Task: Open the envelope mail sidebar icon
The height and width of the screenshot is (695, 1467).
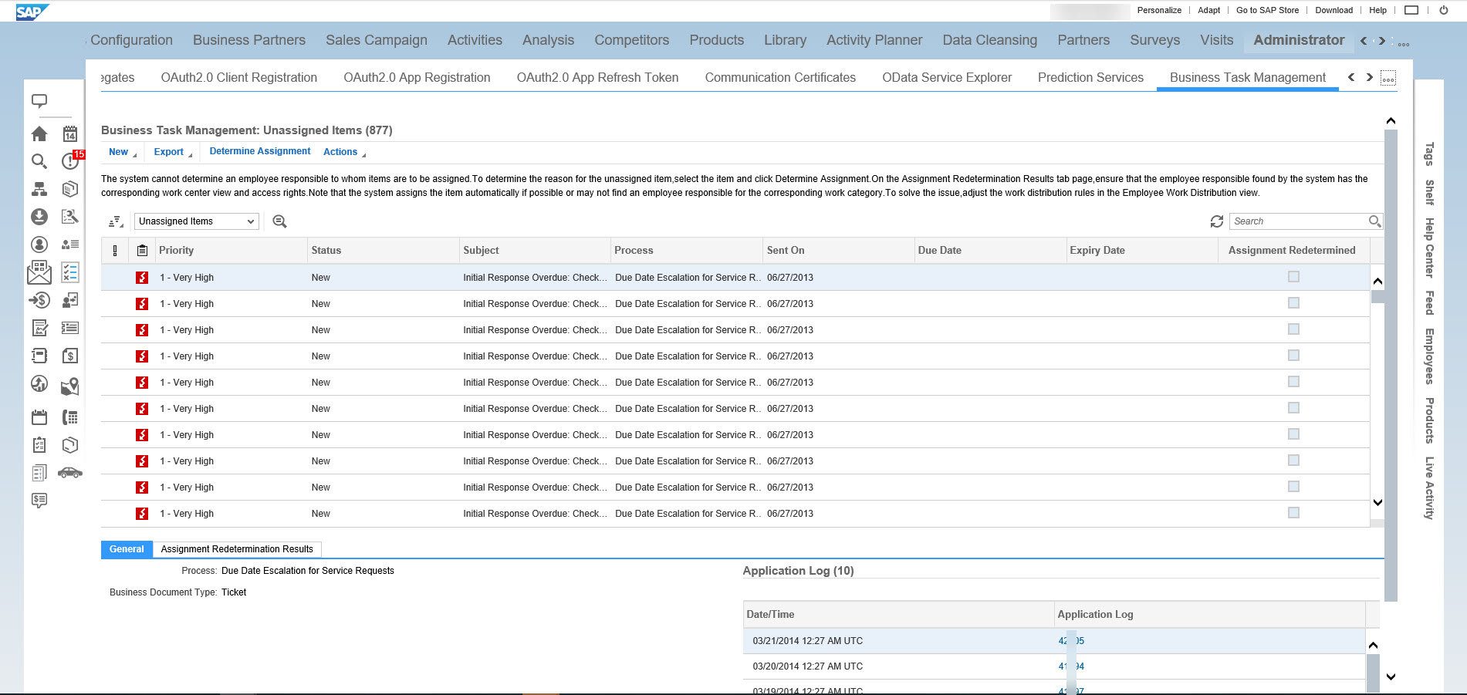Action: pos(39,272)
